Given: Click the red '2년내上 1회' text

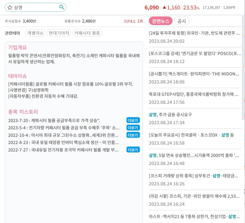Looking at the screenshot, I should pos(133,21).
